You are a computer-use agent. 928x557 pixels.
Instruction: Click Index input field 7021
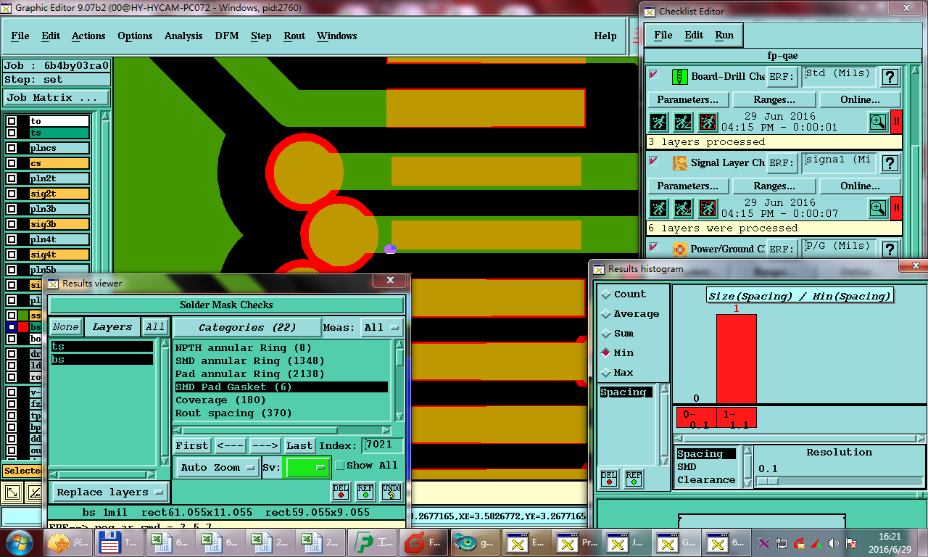383,445
